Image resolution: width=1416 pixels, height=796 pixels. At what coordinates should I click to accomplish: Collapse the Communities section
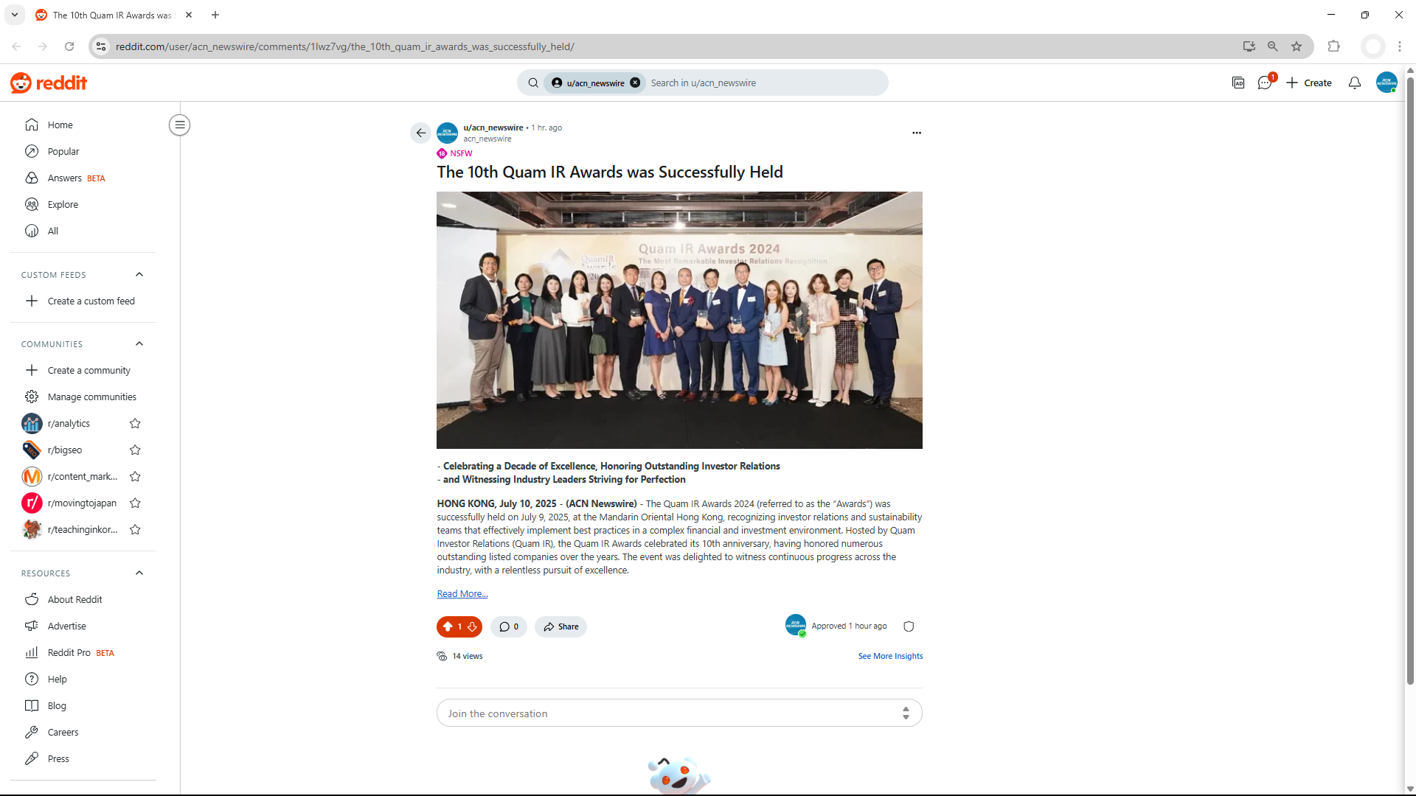(139, 343)
